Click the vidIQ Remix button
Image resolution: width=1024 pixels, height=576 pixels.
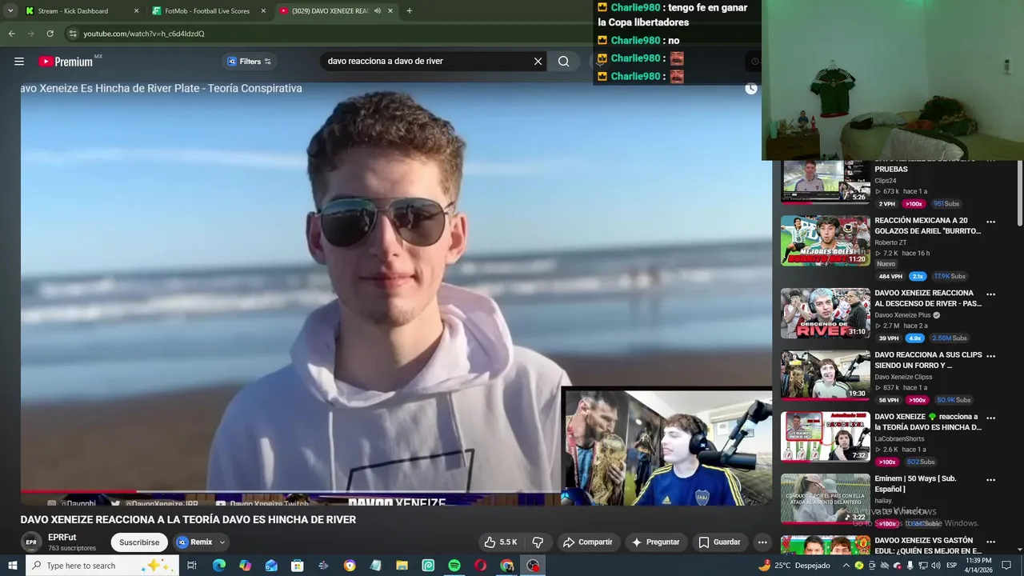[194, 542]
